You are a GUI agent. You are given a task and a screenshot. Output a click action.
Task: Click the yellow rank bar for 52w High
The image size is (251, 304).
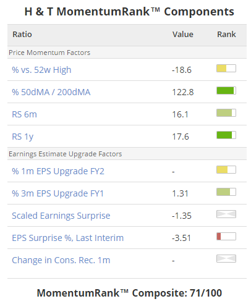226,69
